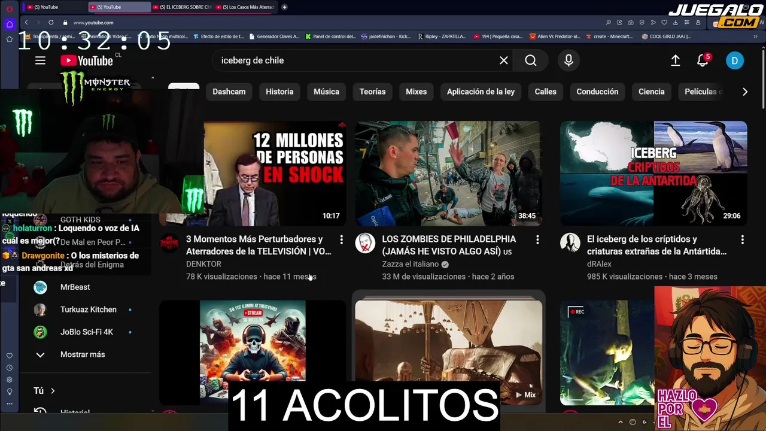The height and width of the screenshot is (431, 766).
Task: Select the Conducción filter chip
Action: [x=597, y=92]
